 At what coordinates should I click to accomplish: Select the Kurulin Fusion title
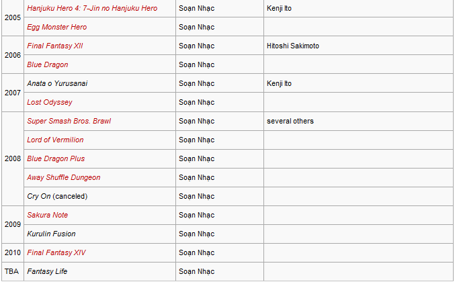(51, 234)
